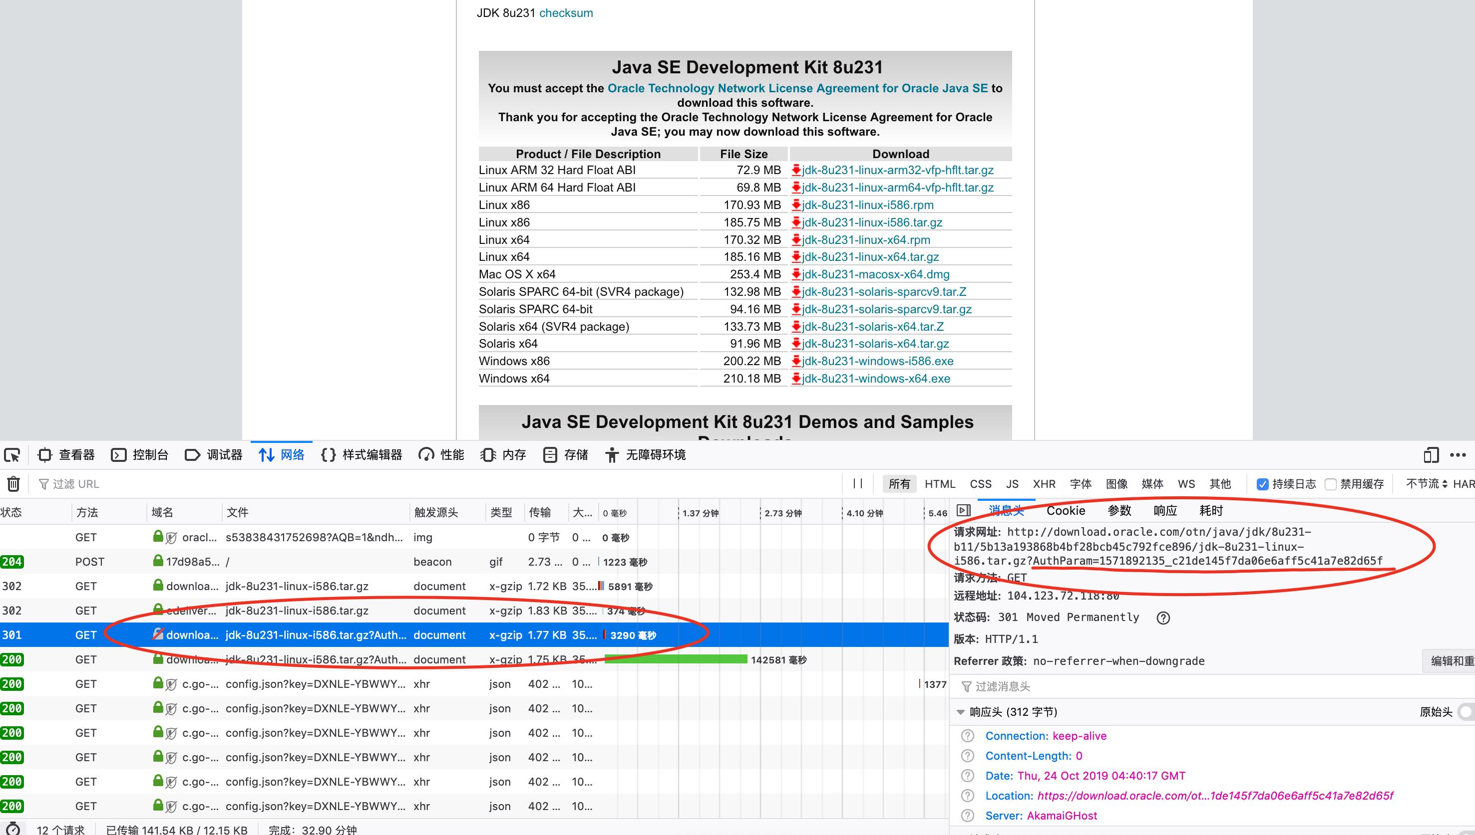Open the 控制台 console panel

[139, 455]
